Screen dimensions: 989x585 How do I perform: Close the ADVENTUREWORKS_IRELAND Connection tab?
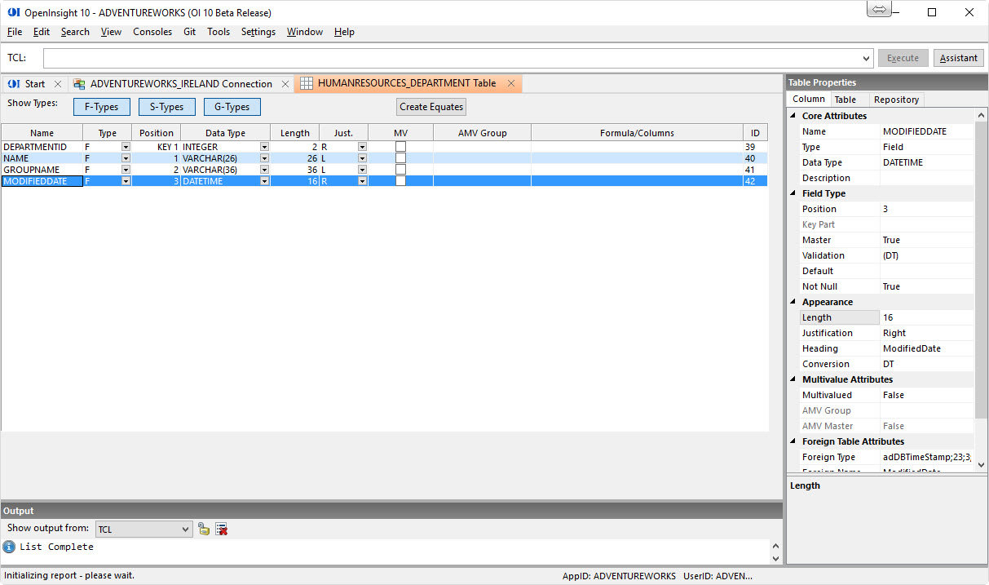[285, 84]
